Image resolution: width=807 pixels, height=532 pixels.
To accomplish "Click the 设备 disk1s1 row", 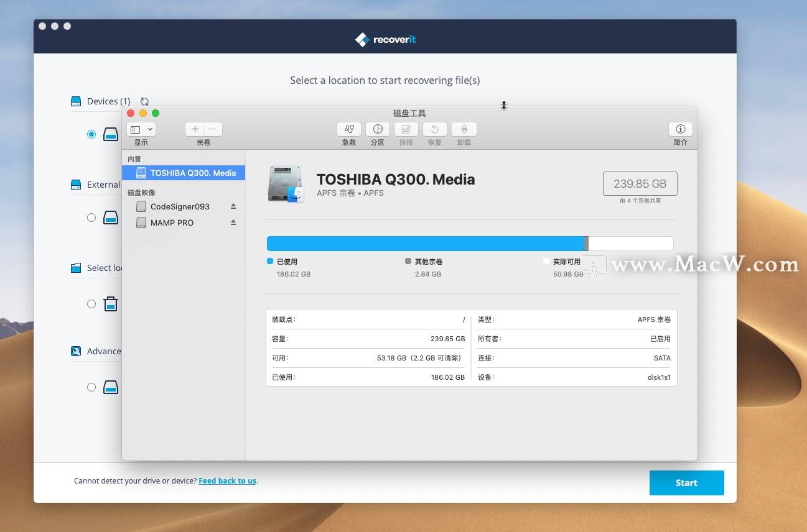I will [574, 377].
